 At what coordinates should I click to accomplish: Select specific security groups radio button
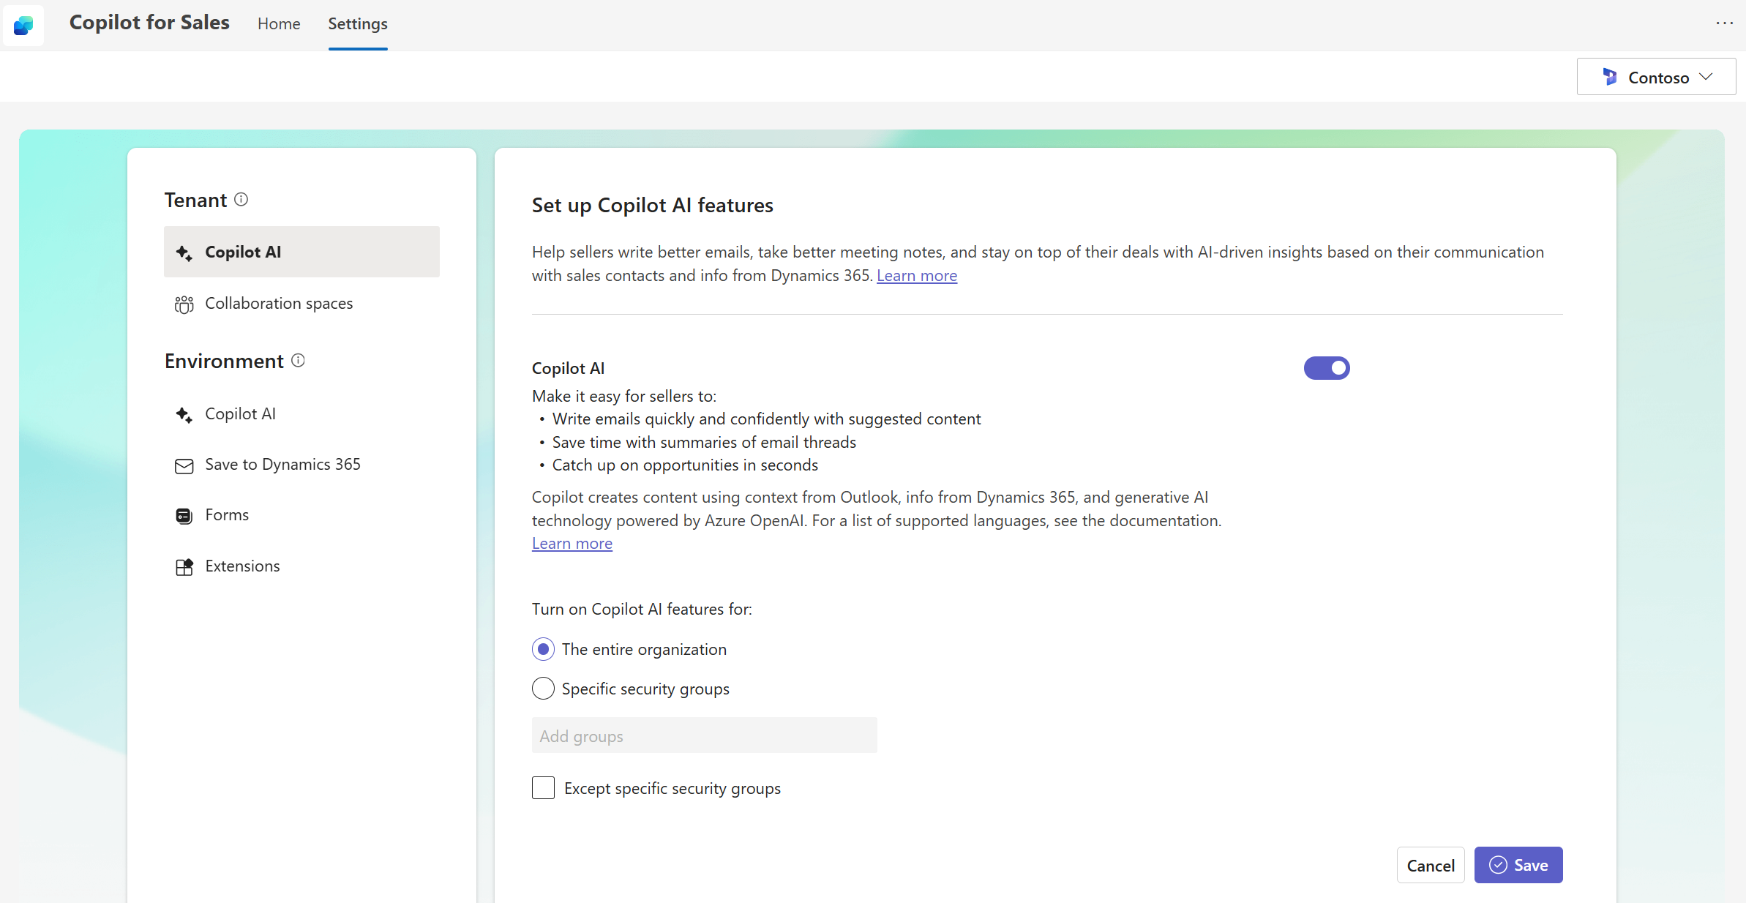[x=542, y=688]
